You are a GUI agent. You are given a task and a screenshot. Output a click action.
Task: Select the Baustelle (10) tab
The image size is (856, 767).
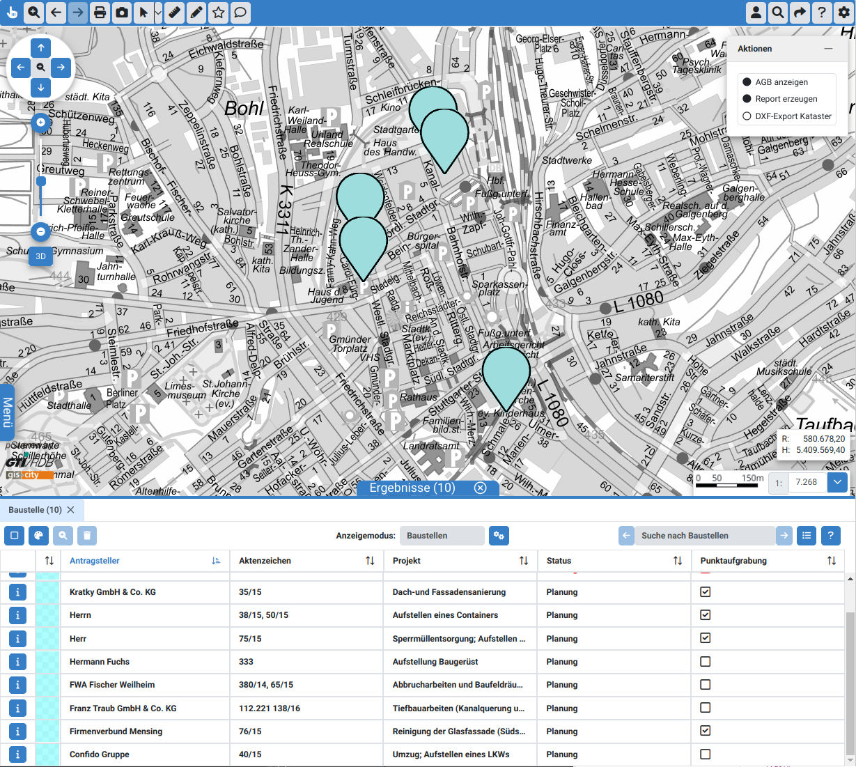(35, 510)
